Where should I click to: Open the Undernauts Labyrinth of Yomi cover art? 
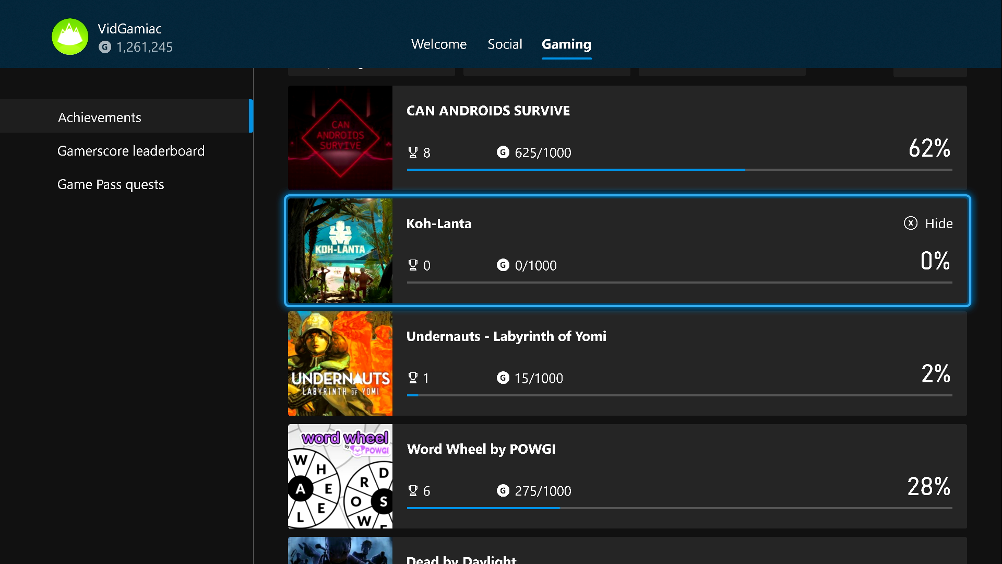coord(340,363)
